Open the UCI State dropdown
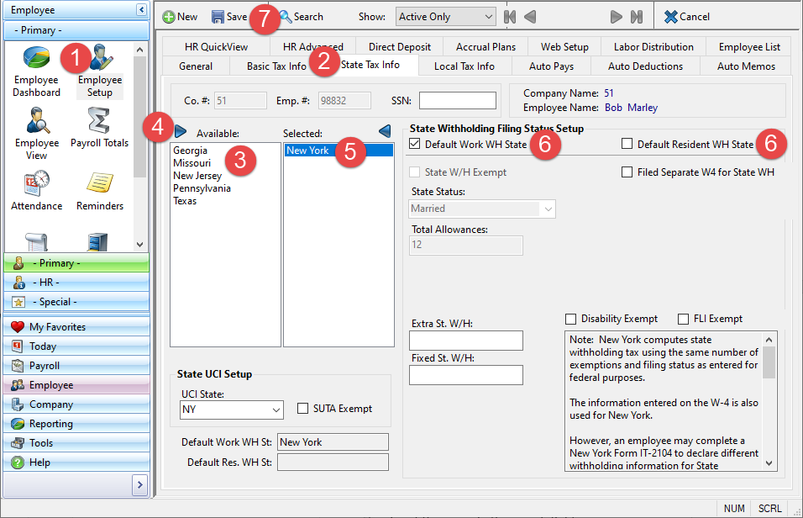The image size is (803, 518). (232, 410)
